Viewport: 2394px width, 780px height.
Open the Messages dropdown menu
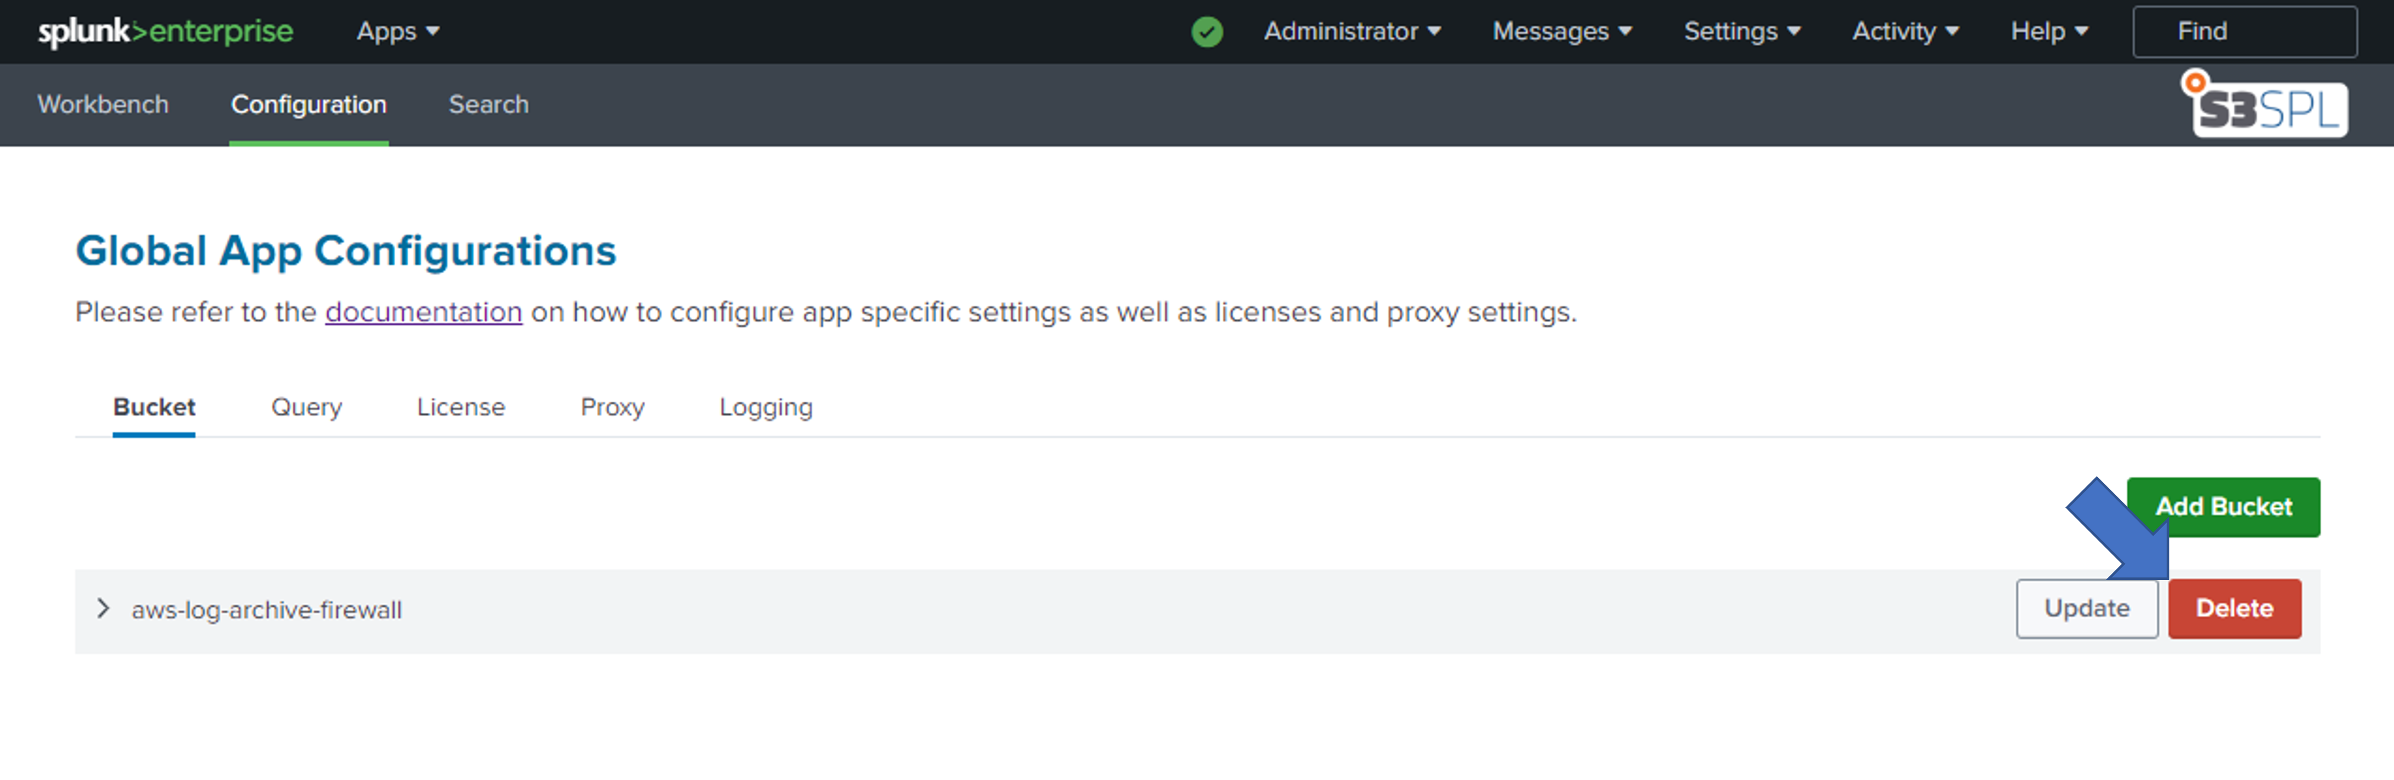(1562, 32)
